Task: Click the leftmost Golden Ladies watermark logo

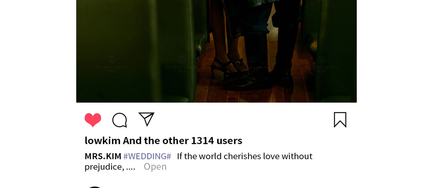Action: (x=112, y=64)
